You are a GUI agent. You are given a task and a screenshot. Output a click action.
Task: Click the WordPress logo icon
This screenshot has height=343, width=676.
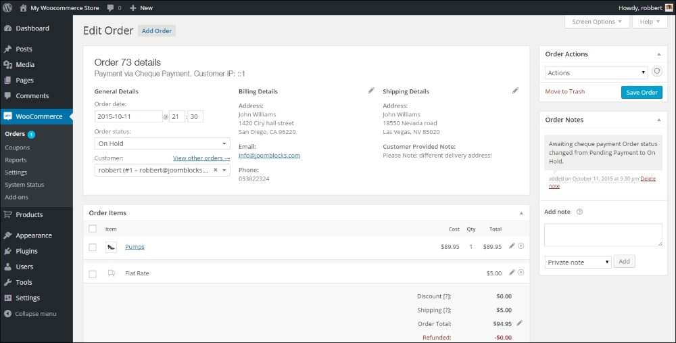(x=7, y=7)
